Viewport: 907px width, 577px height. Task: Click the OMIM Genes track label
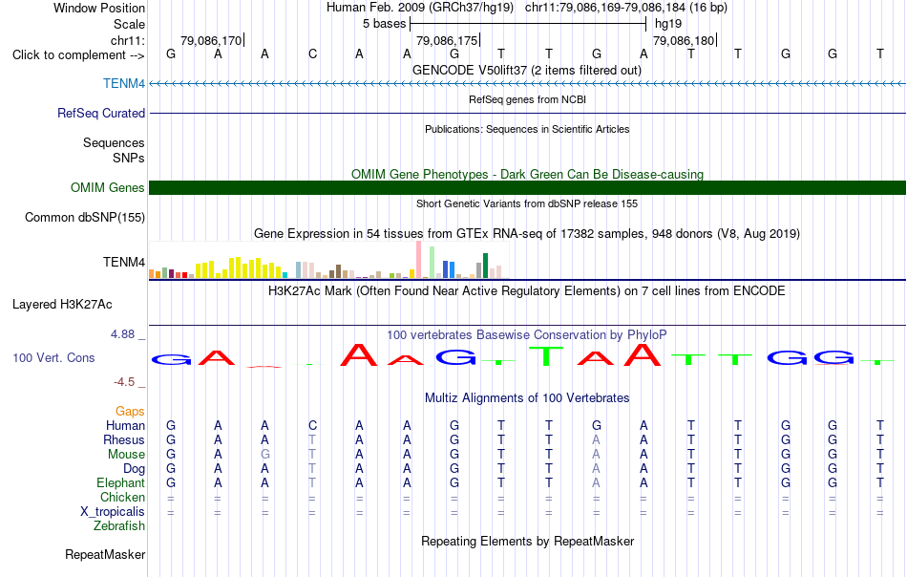tap(108, 187)
